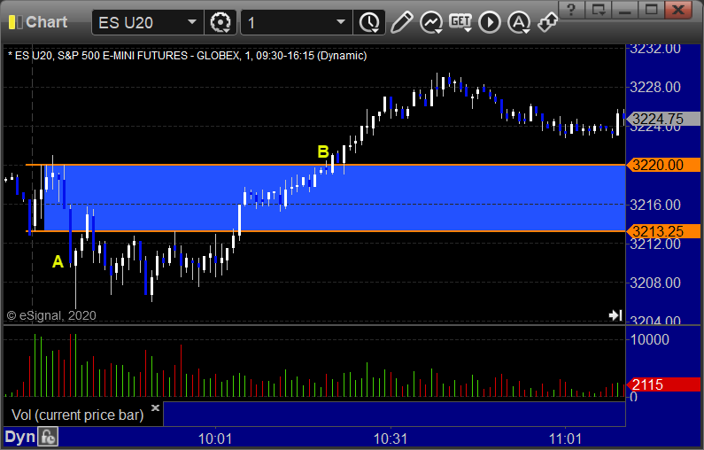Click the Chart window title

[47, 22]
